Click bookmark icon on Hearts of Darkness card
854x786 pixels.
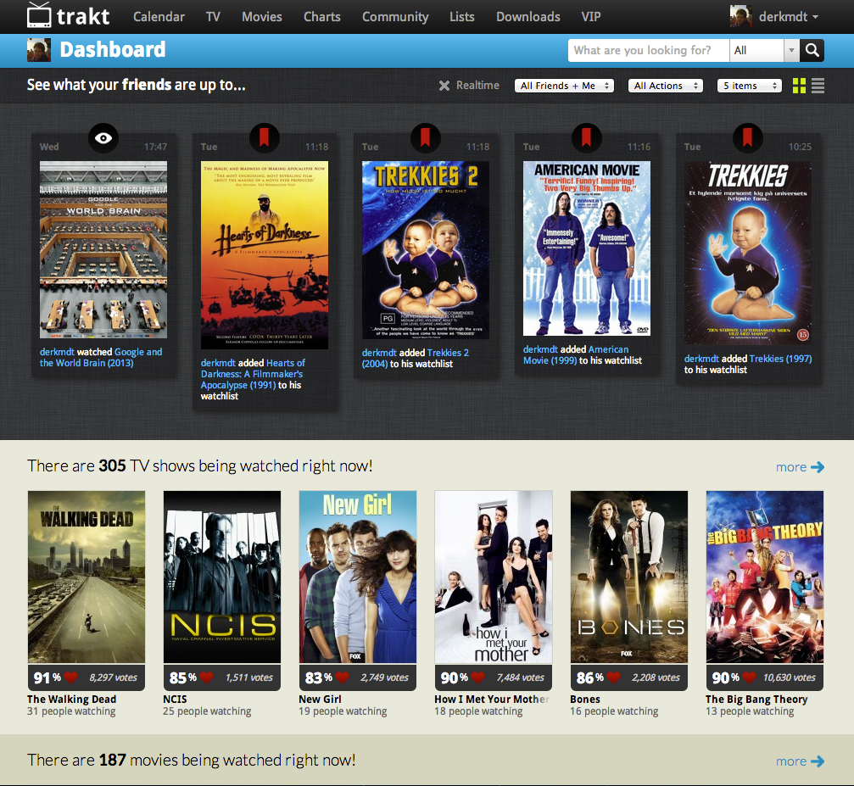264,138
